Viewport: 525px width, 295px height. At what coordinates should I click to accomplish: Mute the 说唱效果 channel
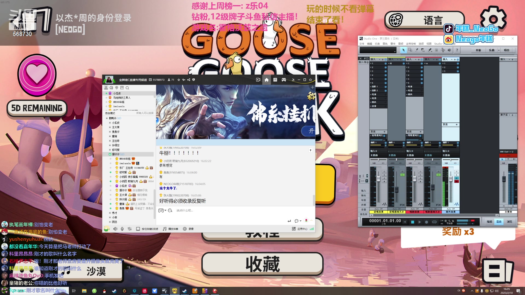(384, 172)
